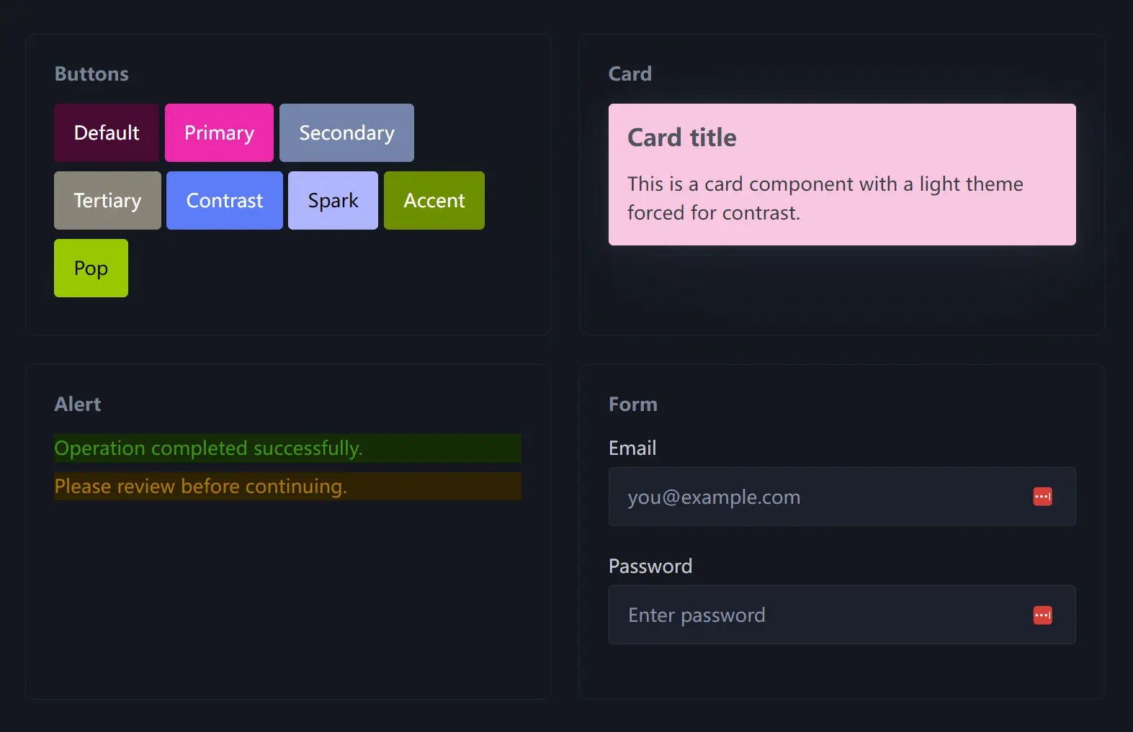The width and height of the screenshot is (1133, 732).
Task: Select the lime Pop button
Action: coord(91,268)
